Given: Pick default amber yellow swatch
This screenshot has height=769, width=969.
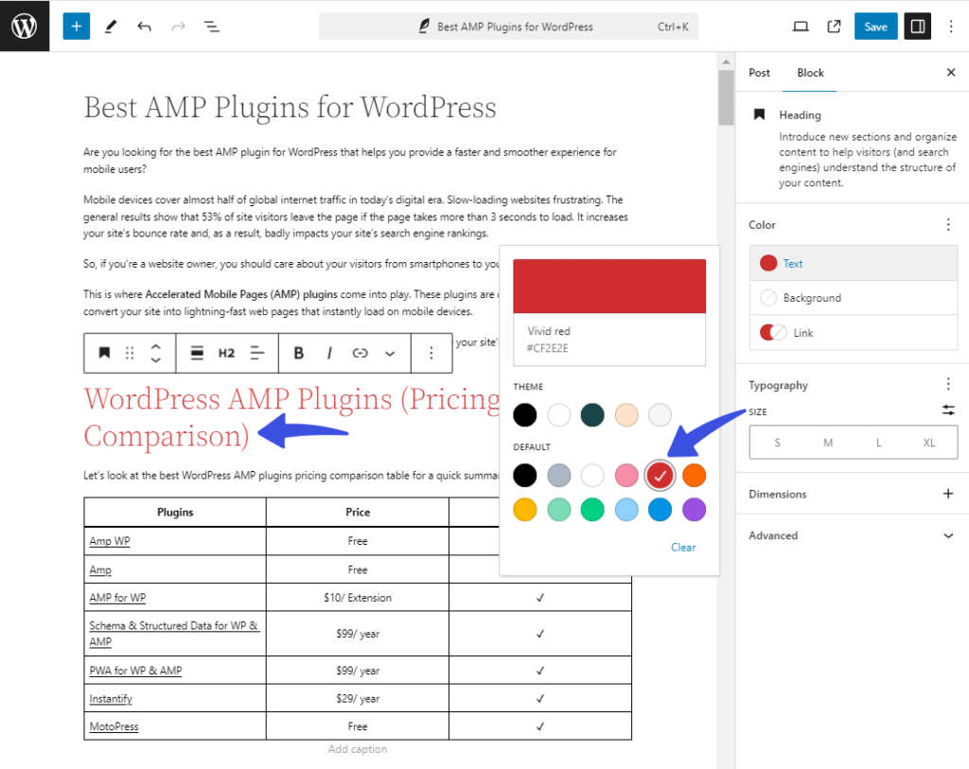Looking at the screenshot, I should pyautogui.click(x=524, y=510).
